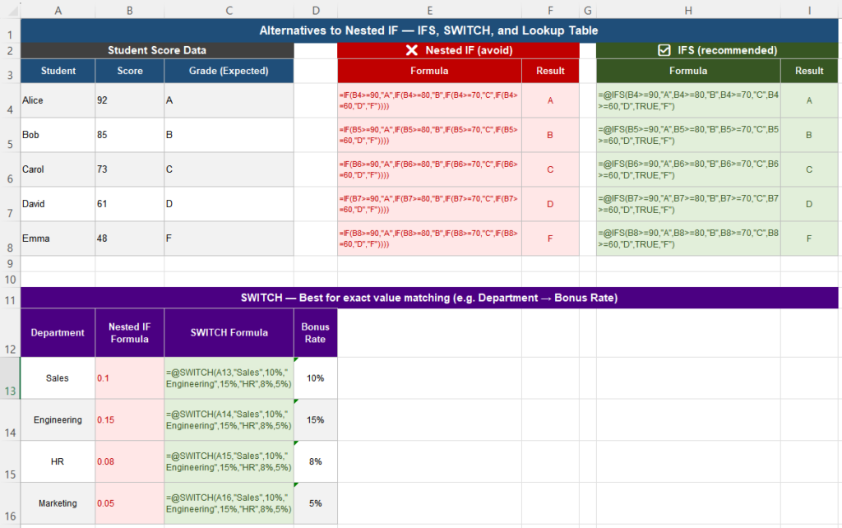
Task: Click the 'Nested IF Formula' header cell
Action: (129, 332)
